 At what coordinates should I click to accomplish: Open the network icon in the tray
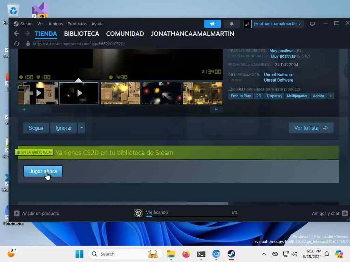pos(286,254)
